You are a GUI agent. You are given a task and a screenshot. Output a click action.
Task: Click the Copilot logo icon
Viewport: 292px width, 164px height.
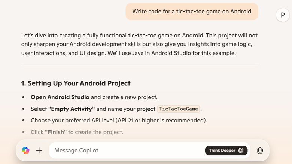[25, 150]
